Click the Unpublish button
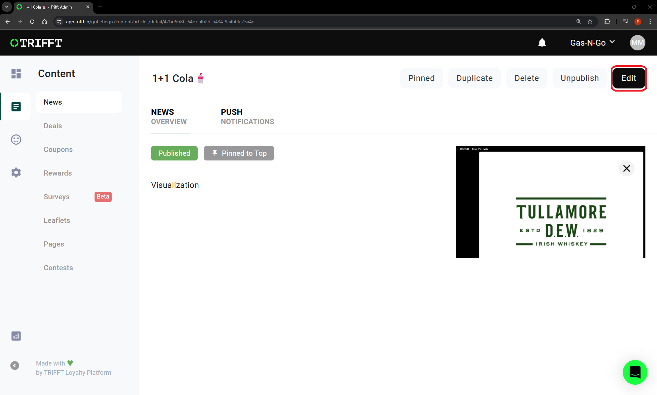Screen dimensions: 657x395 pos(580,78)
